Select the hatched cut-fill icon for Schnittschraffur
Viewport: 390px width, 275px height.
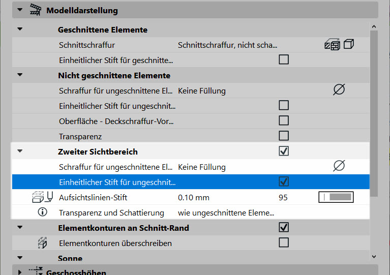pyautogui.click(x=333, y=45)
